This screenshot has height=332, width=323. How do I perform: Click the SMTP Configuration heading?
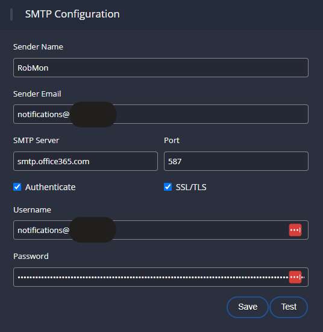(72, 14)
